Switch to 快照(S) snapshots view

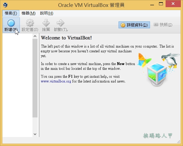(163, 25)
